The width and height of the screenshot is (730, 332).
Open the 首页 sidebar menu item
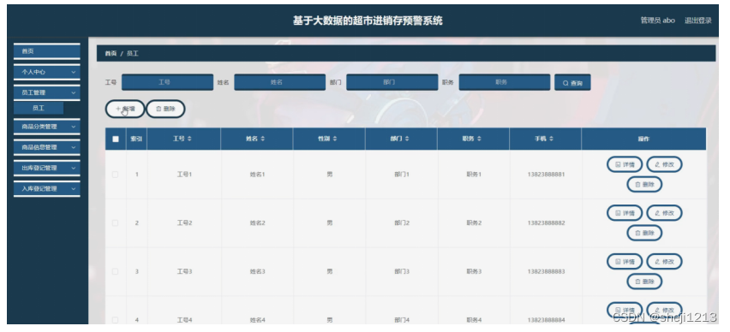point(46,51)
